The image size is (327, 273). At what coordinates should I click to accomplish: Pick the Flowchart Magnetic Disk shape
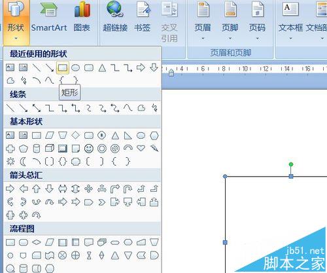(24, 268)
